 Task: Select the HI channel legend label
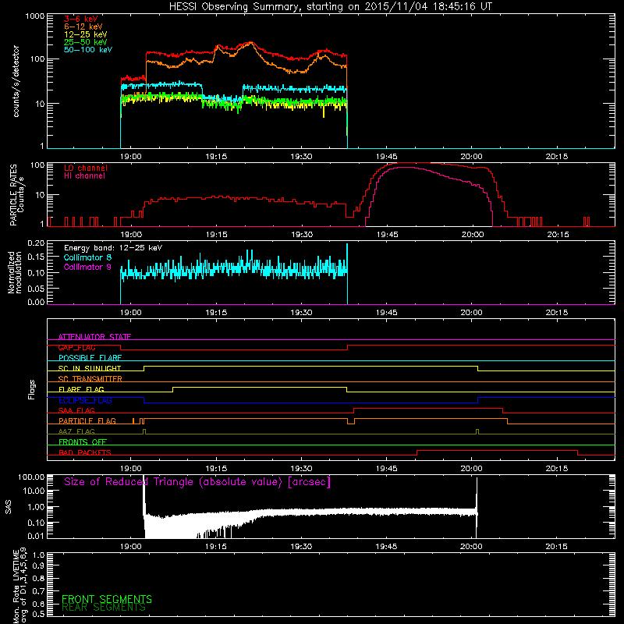coord(84,176)
